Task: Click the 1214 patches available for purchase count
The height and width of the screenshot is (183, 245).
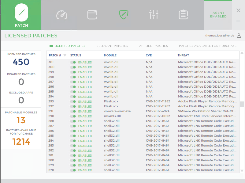Action: (x=21, y=142)
